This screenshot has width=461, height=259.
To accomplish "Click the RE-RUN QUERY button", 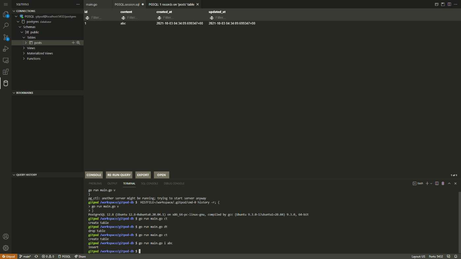I will (x=119, y=175).
